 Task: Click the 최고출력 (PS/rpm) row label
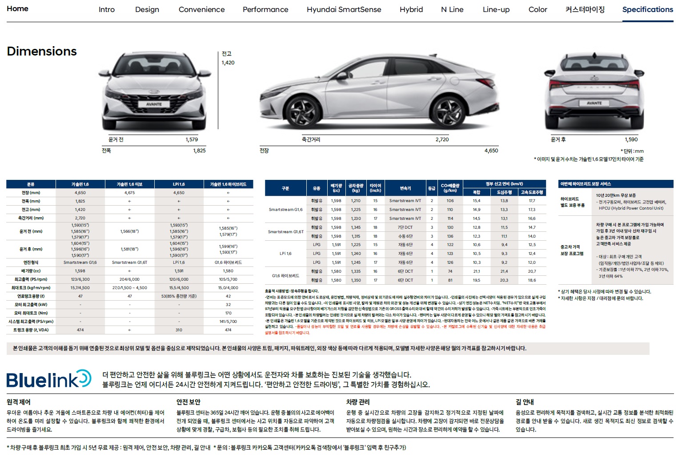tap(31, 279)
